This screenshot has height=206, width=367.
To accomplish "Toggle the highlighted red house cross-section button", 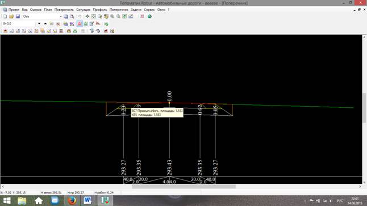I will tap(80, 24).
